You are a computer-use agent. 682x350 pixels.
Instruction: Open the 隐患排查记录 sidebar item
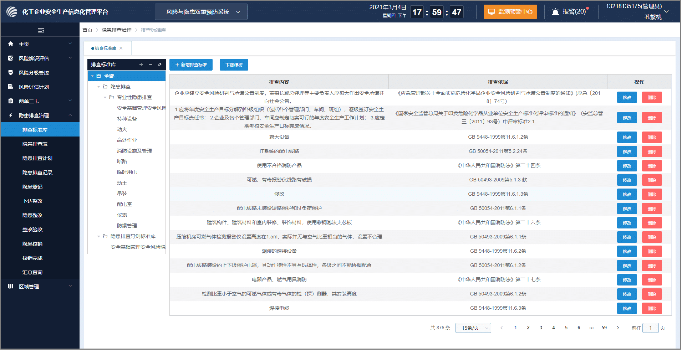[40, 173]
